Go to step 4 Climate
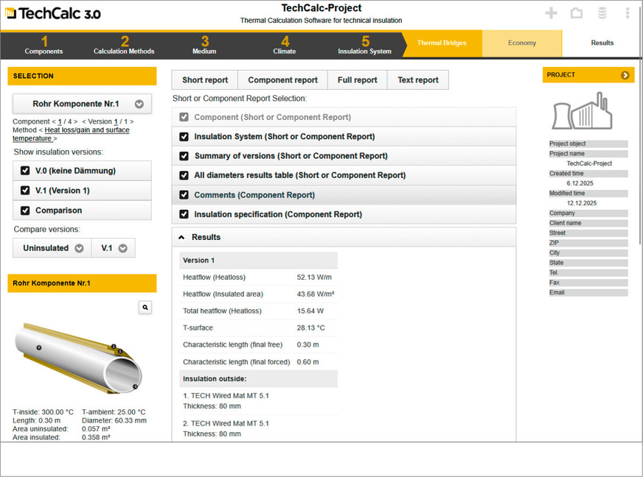The height and width of the screenshot is (477, 643). [285, 45]
